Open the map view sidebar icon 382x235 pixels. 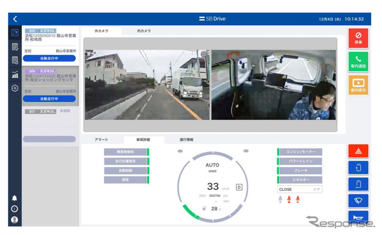[15, 33]
